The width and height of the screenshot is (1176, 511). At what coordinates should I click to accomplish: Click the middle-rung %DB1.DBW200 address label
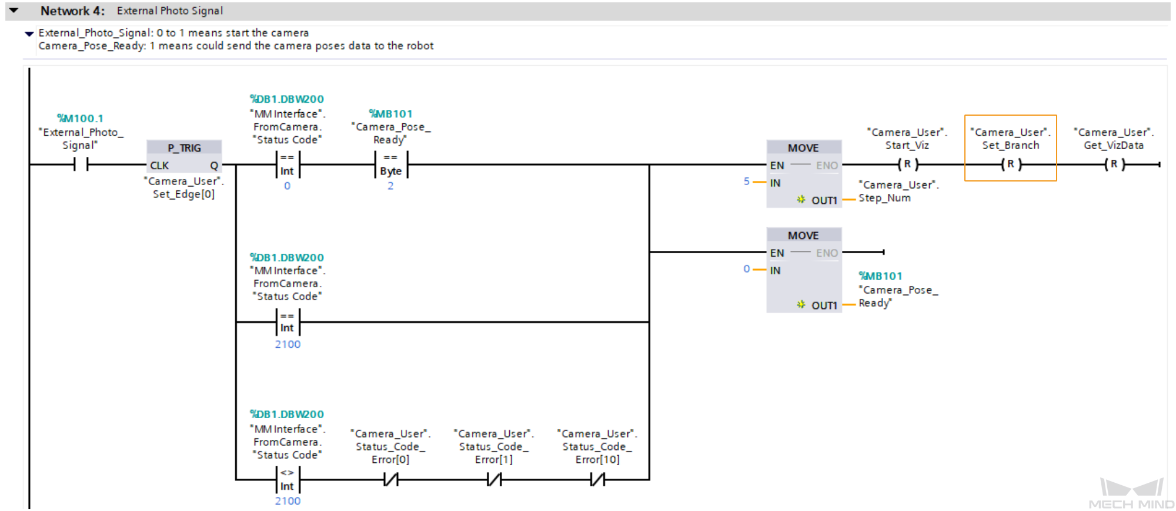287,258
